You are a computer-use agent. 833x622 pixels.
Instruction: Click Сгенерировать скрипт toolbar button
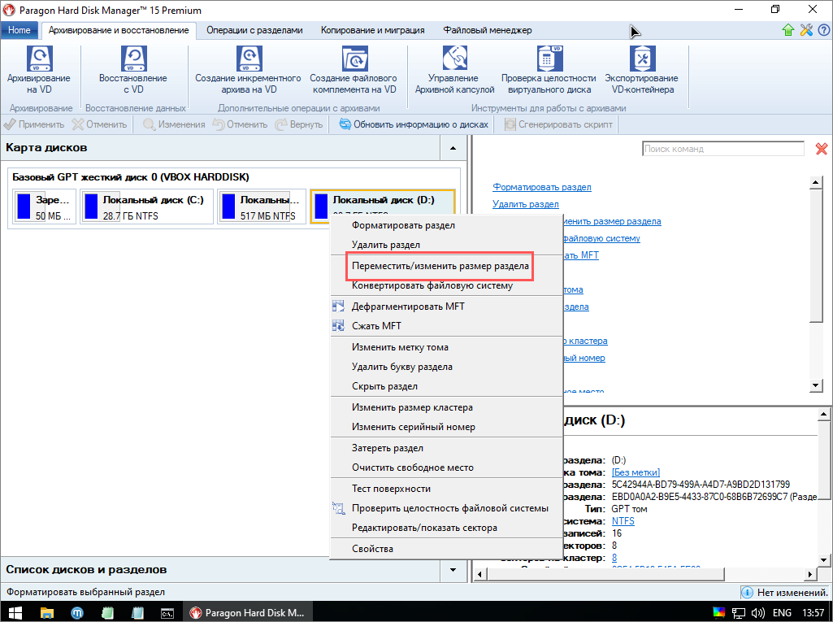tap(558, 124)
